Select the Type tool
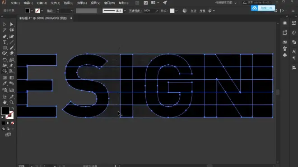The image size is (298, 167). 5,42
